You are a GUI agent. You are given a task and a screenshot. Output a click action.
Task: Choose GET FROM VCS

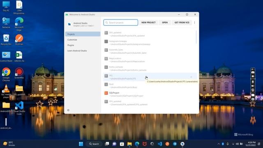click(182, 23)
